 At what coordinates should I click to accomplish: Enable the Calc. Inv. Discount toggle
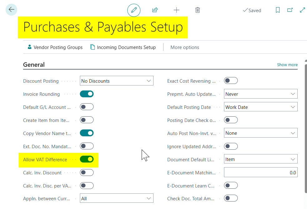[x=87, y=173]
